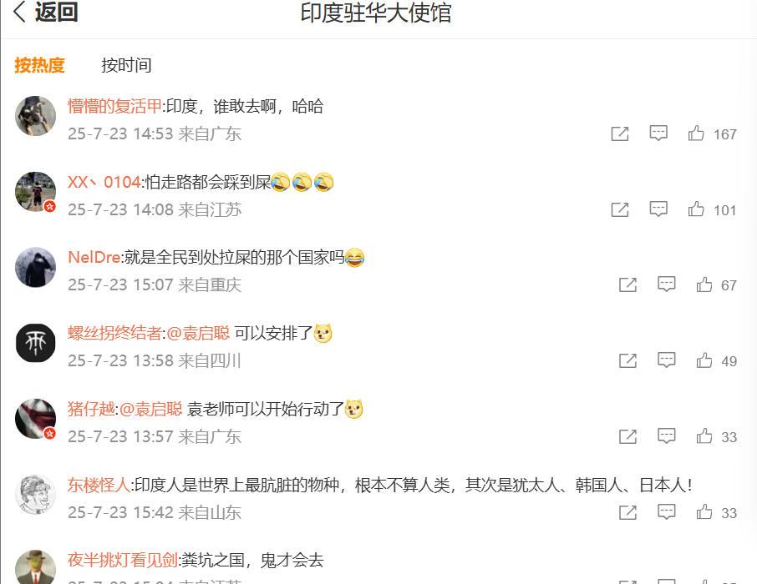Like 螺丝拐终结者's comment with 49 likes
Image resolution: width=757 pixels, height=584 pixels.
point(704,360)
